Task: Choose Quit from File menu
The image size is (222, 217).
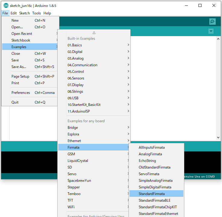Action: (30, 102)
